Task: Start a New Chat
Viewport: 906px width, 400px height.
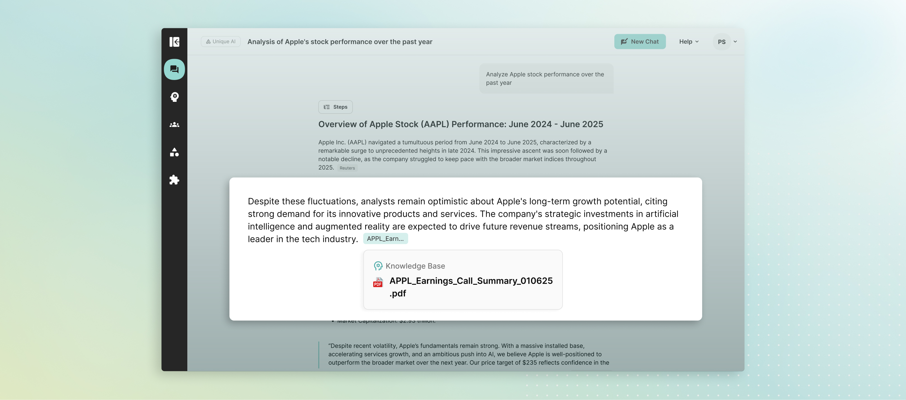Action: pyautogui.click(x=640, y=41)
